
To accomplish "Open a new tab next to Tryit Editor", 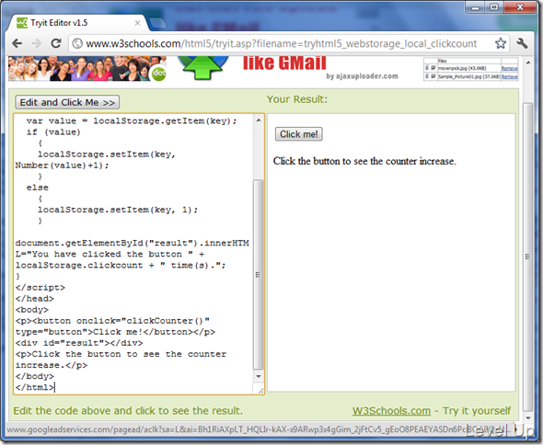I will pyautogui.click(x=157, y=23).
